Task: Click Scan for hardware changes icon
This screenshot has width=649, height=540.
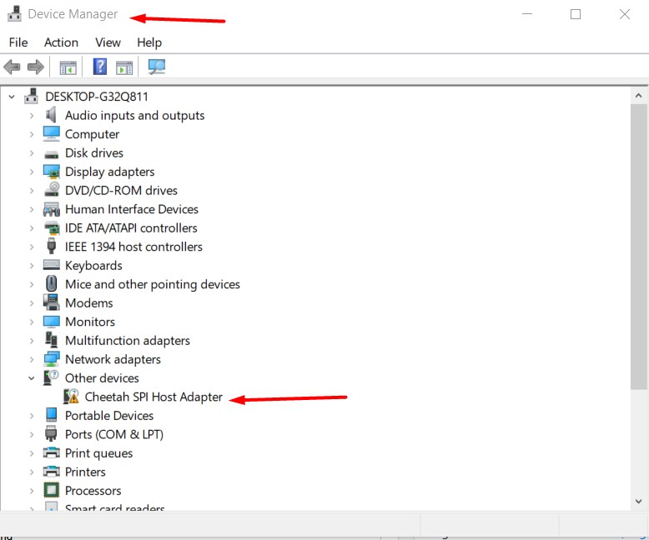Action: [x=157, y=67]
